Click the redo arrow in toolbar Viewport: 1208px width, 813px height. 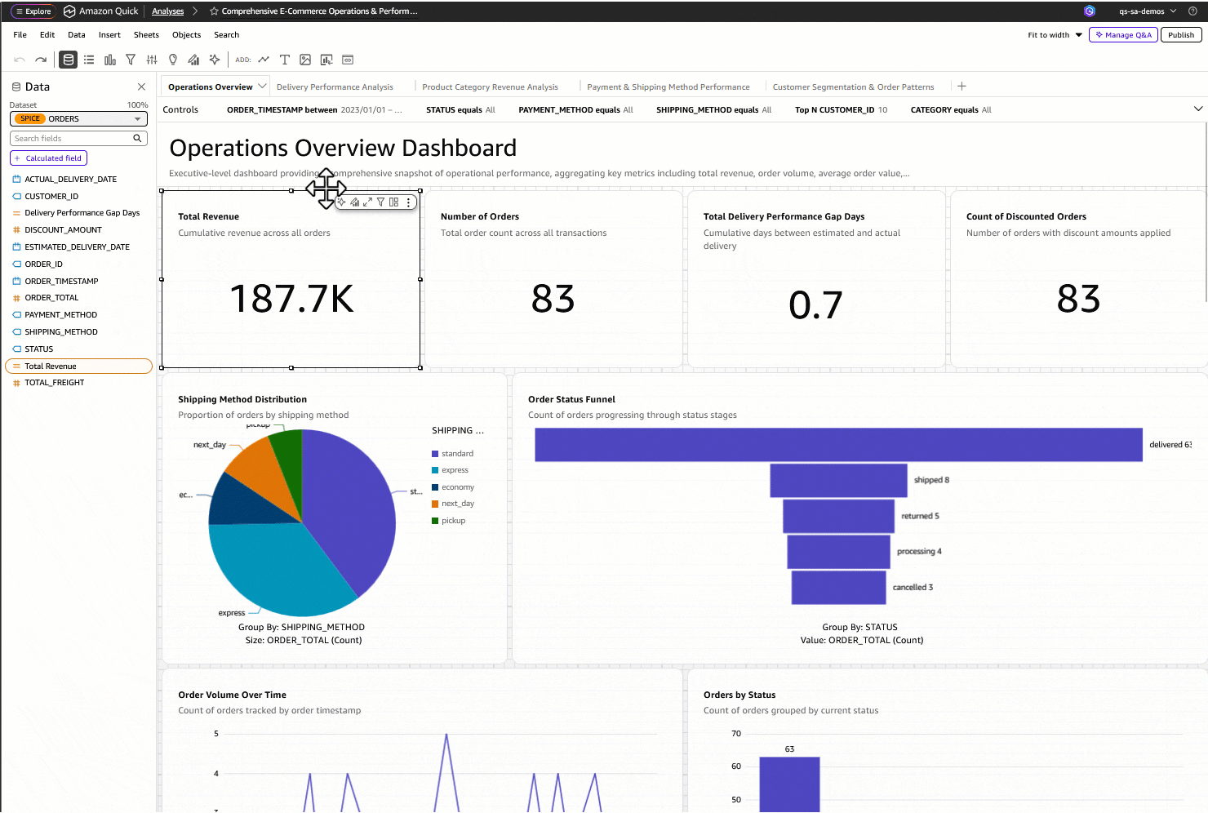(41, 60)
